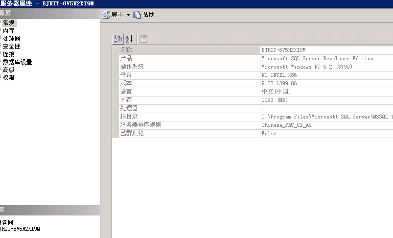The width and height of the screenshot is (393, 238).
Task: Click the C:\Program Files root directory value
Action: (327, 117)
